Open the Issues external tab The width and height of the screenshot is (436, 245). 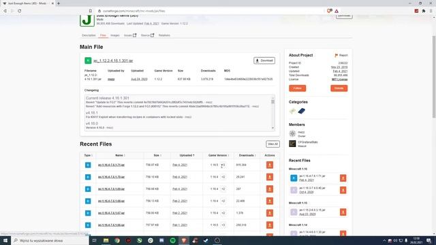[130, 35]
